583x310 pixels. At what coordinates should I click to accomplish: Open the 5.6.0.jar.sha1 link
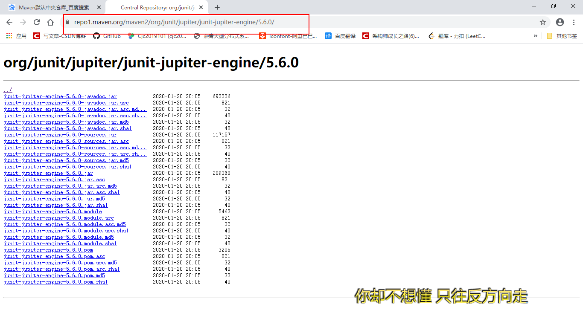[55, 205]
